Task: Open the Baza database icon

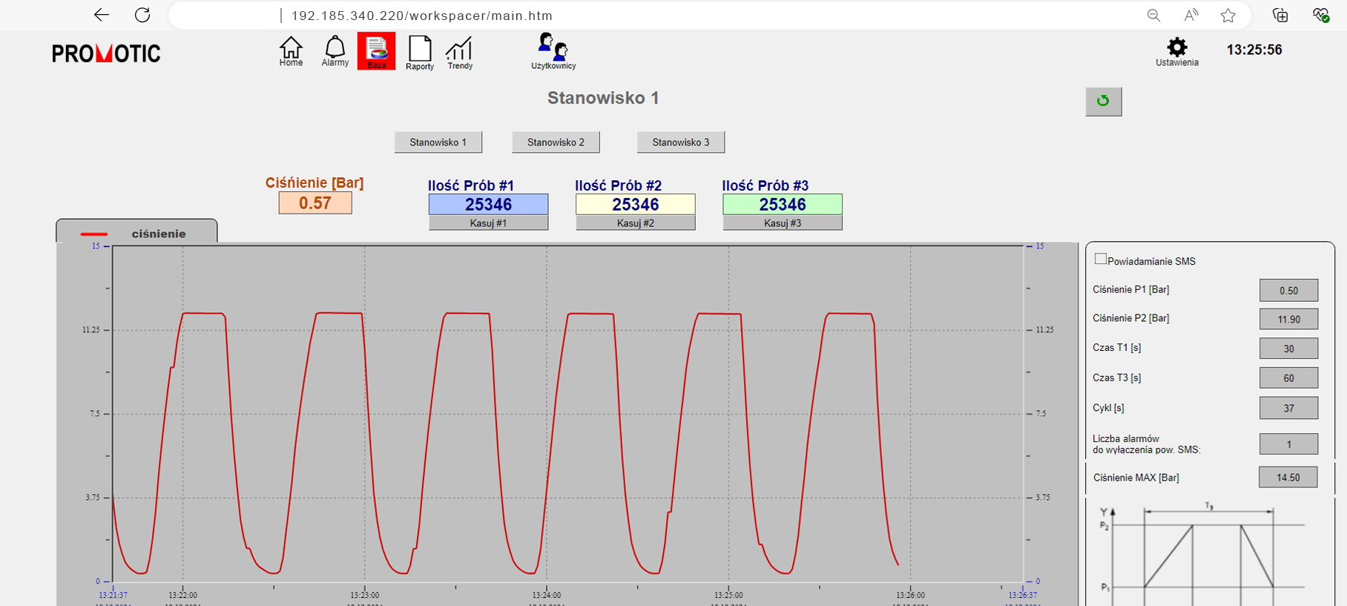Action: click(376, 51)
